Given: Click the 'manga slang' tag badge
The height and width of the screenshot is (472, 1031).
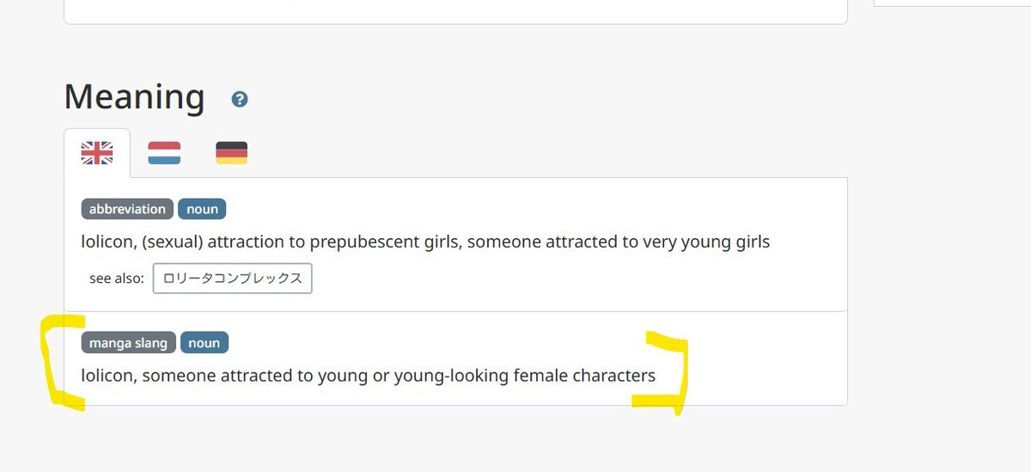Looking at the screenshot, I should coord(129,343).
